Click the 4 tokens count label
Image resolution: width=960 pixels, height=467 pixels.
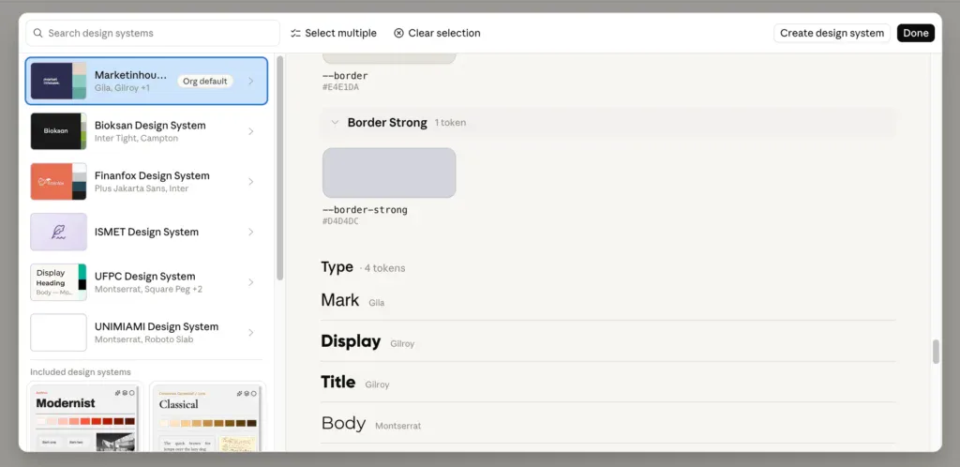(x=384, y=268)
